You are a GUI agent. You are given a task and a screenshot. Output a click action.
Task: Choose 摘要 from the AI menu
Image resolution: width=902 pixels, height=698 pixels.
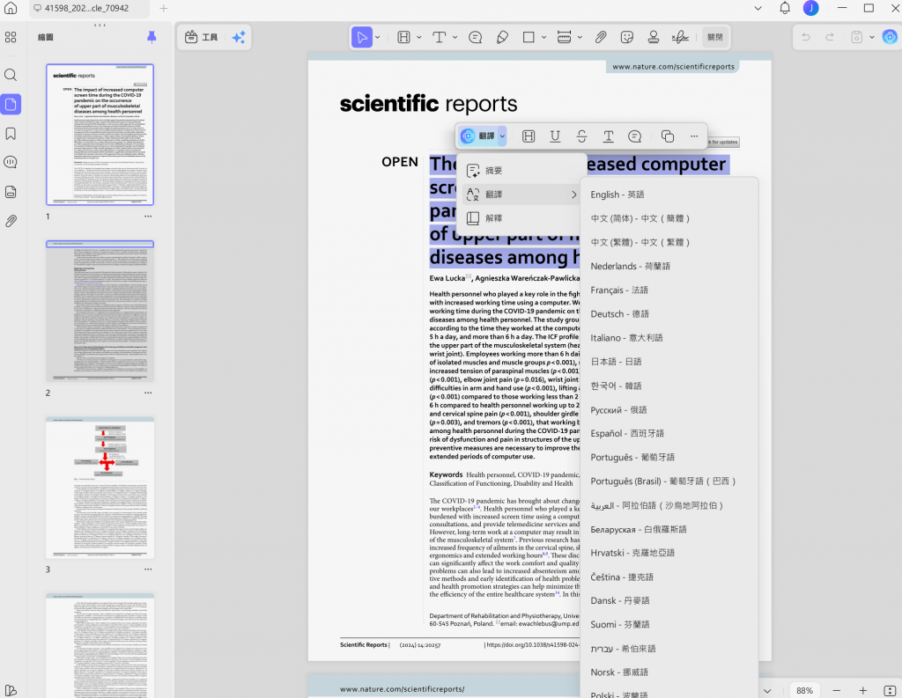(x=521, y=171)
